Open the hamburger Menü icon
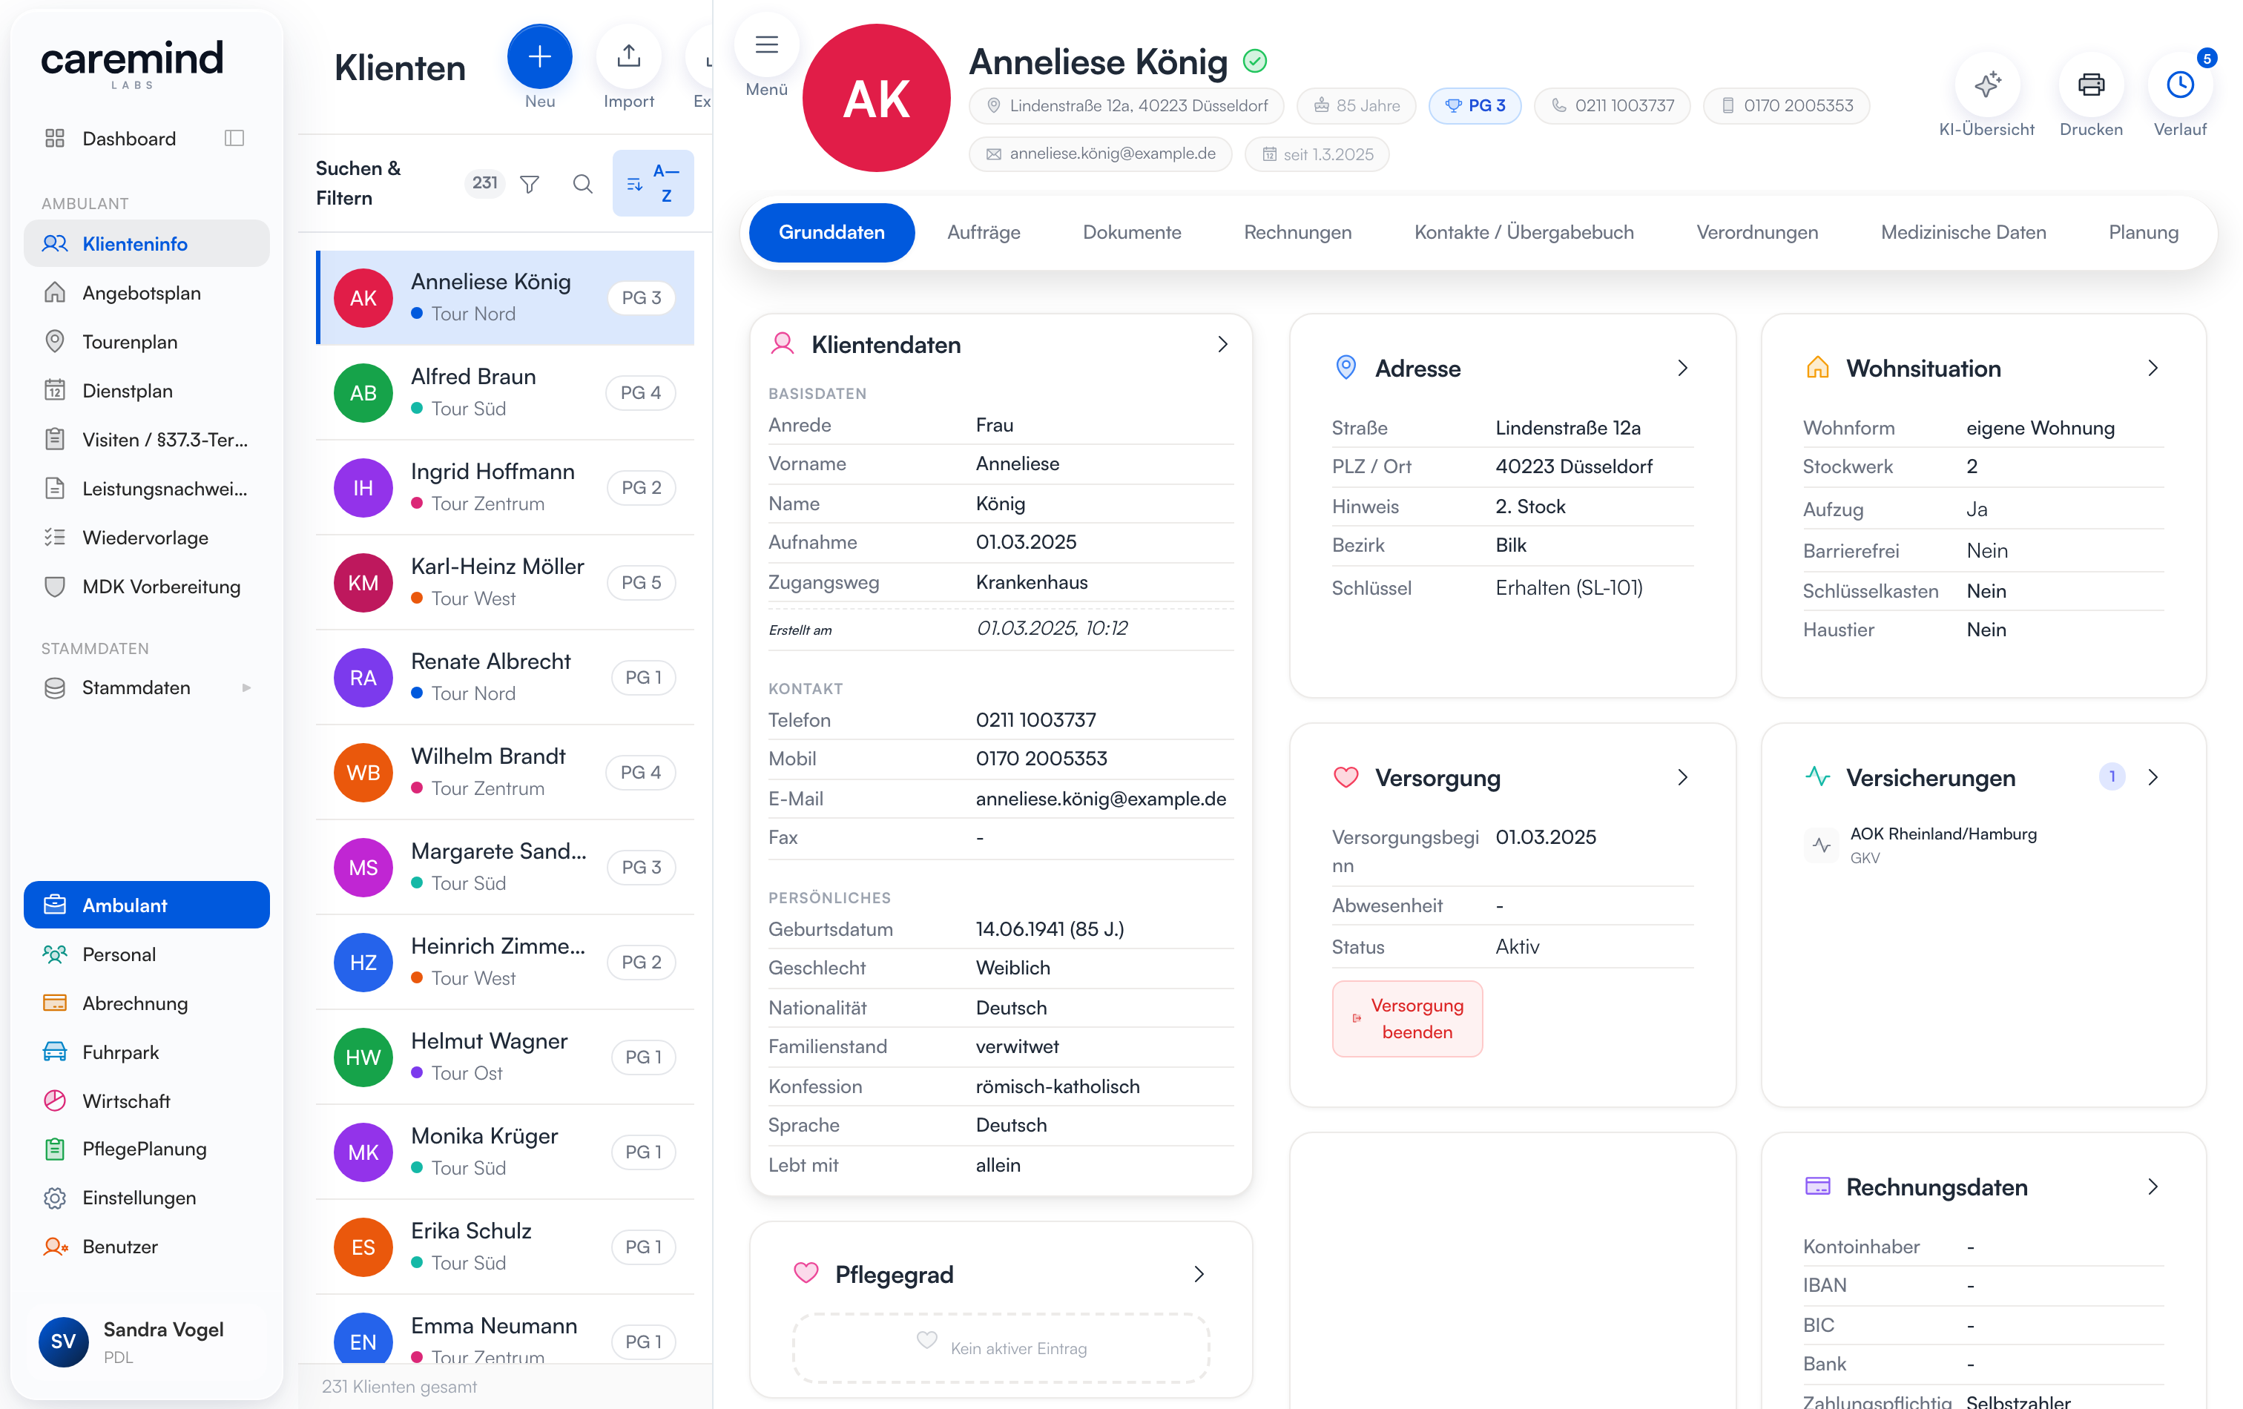 (x=767, y=44)
